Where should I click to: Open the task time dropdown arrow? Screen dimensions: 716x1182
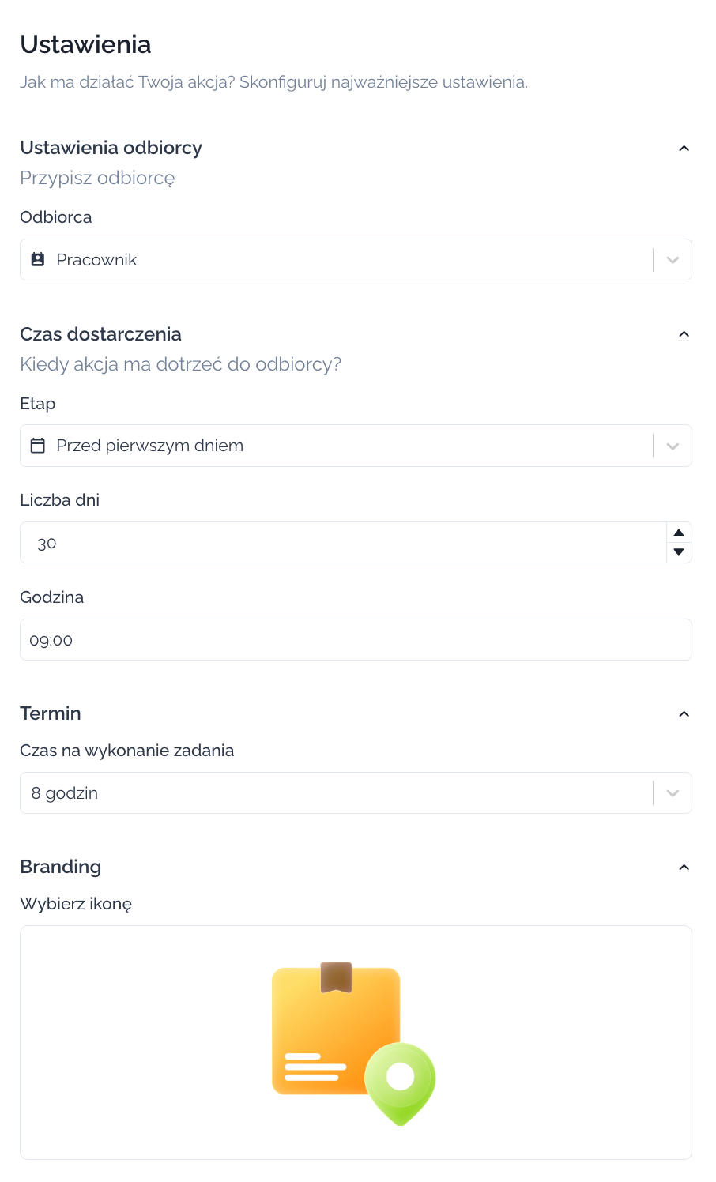point(673,793)
